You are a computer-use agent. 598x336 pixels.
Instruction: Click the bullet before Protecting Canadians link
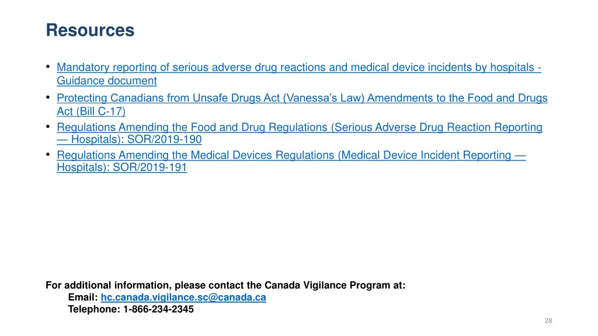click(48, 97)
